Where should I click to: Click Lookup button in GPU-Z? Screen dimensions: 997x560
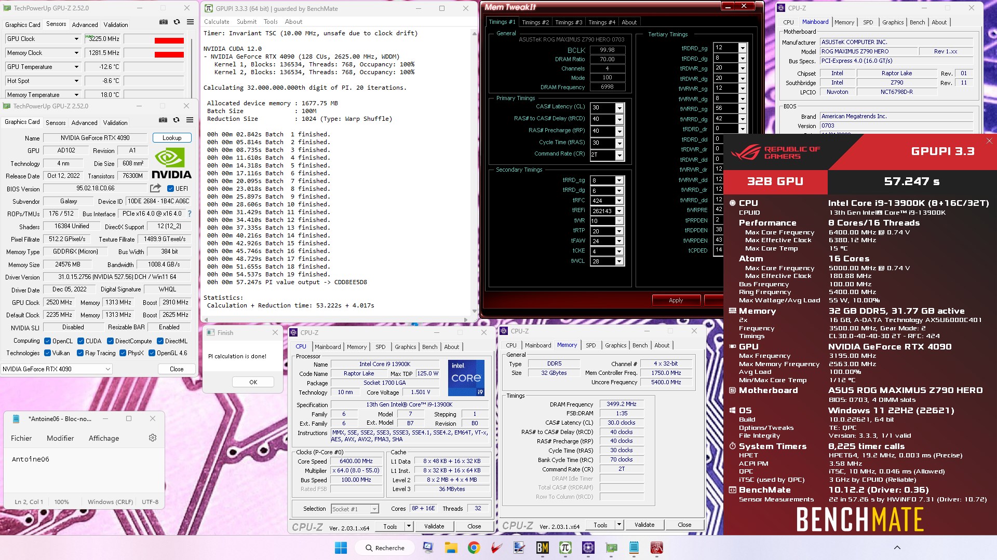pos(172,138)
